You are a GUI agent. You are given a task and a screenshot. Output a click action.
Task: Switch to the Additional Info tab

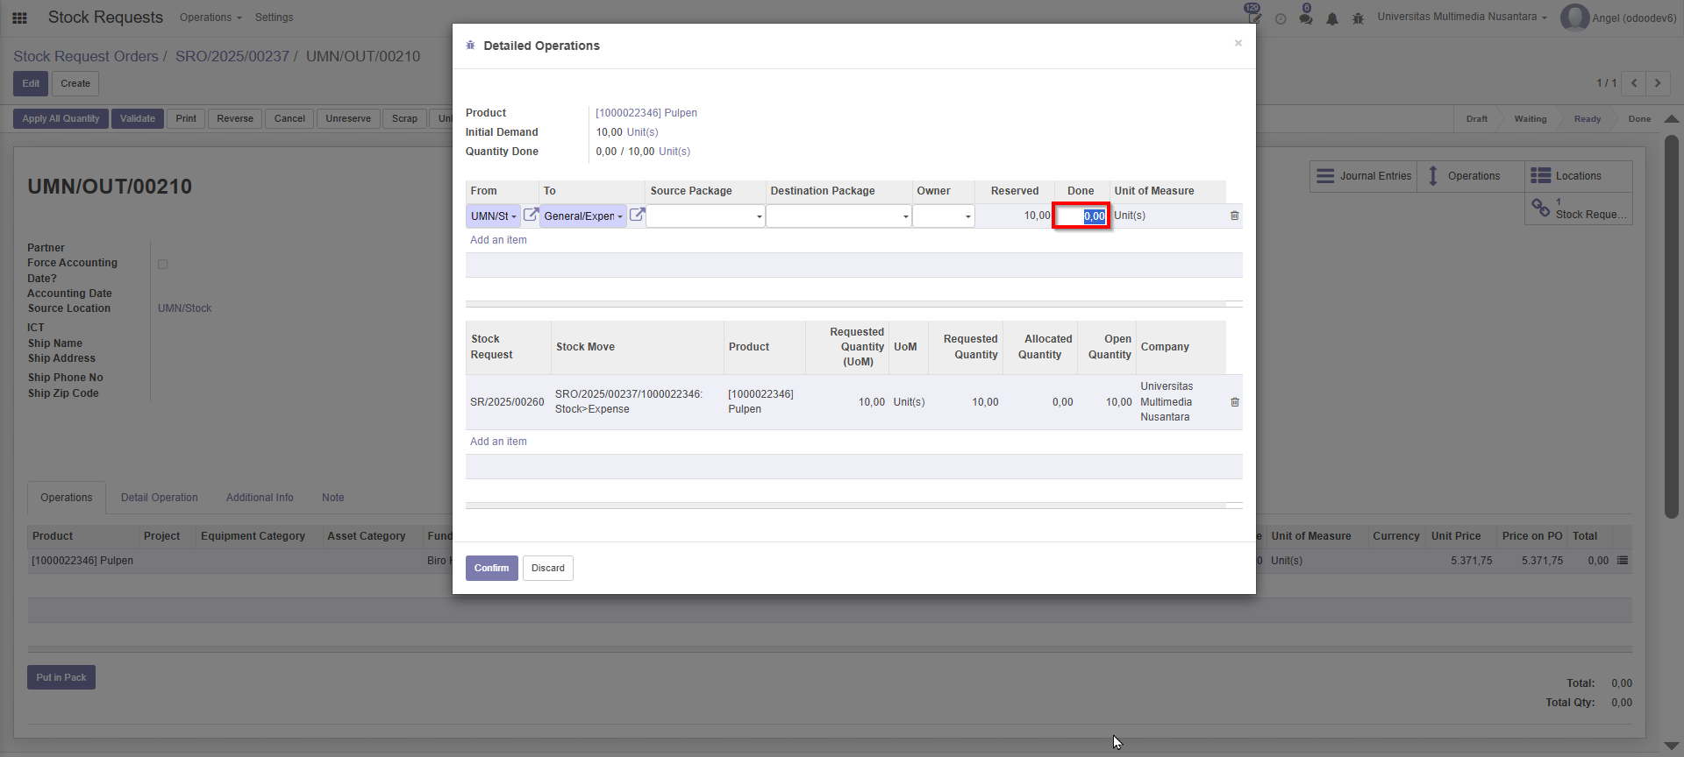click(260, 498)
